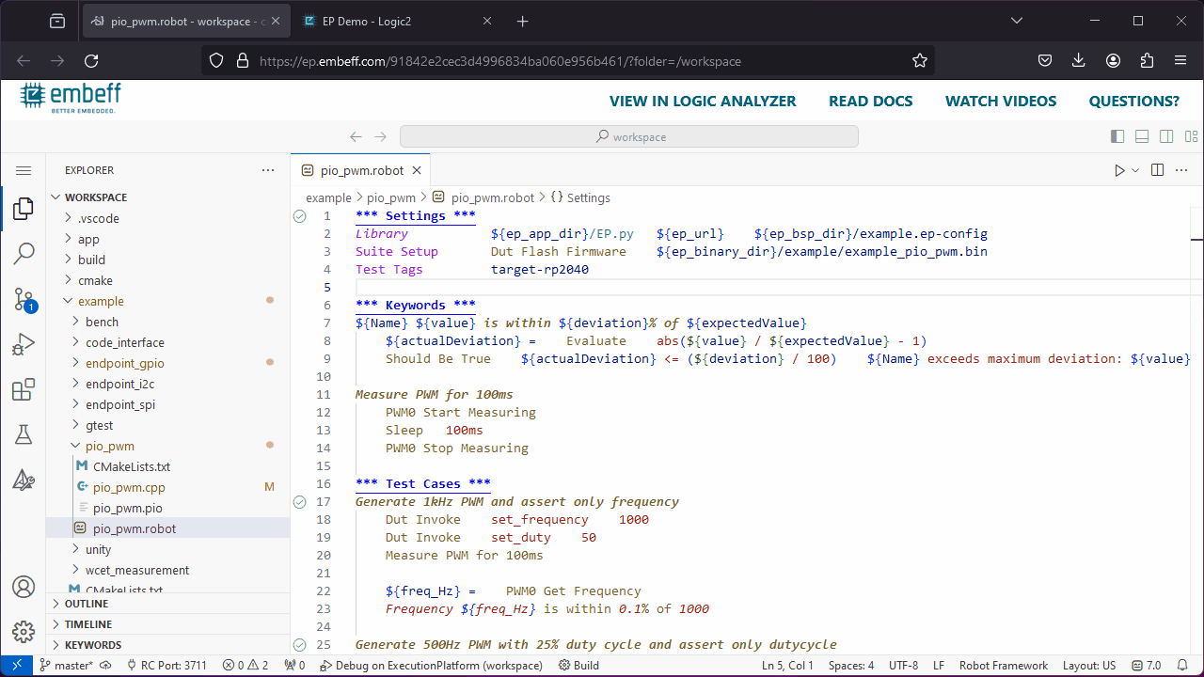Screen dimensions: 1204x677
Task: Open the Run dropdown arrow next to play button
Action: click(1135, 170)
